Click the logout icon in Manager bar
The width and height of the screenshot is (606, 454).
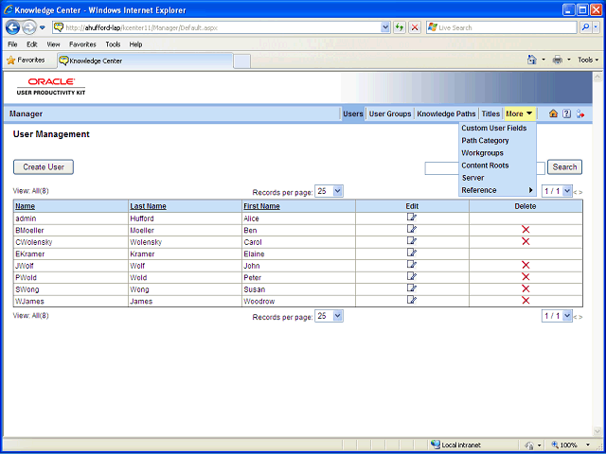pos(580,113)
